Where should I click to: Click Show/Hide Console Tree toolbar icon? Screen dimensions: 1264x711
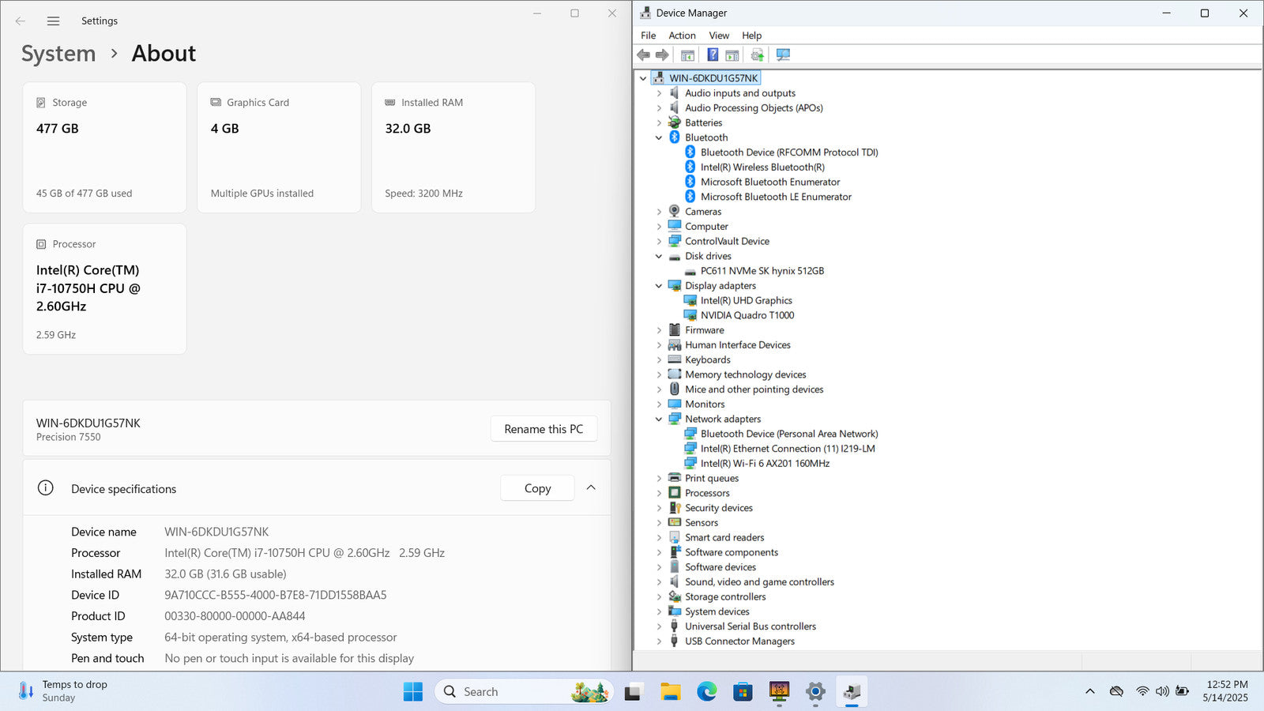pyautogui.click(x=688, y=55)
